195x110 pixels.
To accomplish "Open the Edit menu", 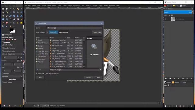I will (29, 5).
